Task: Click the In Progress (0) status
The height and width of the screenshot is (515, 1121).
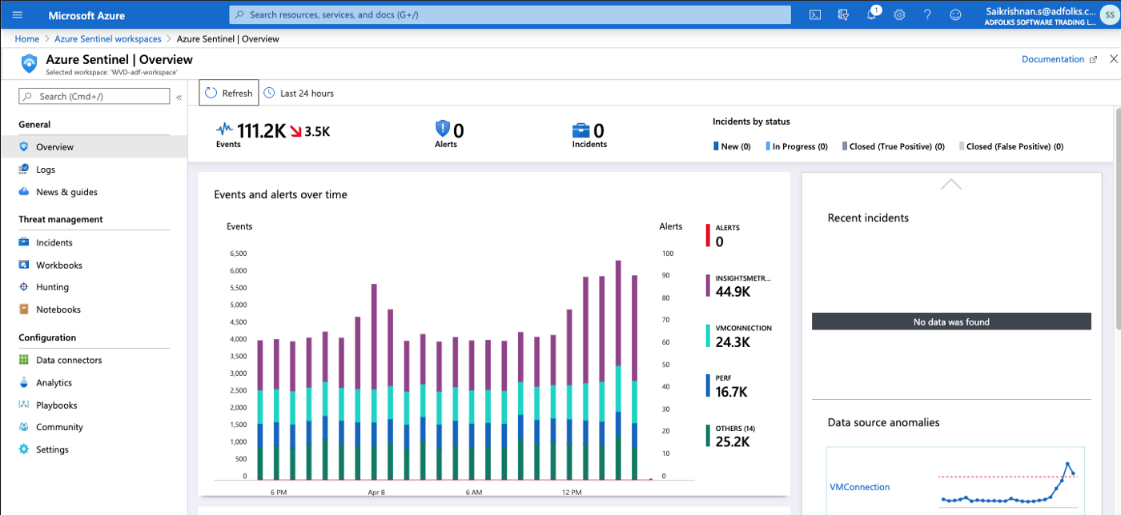Action: 796,146
